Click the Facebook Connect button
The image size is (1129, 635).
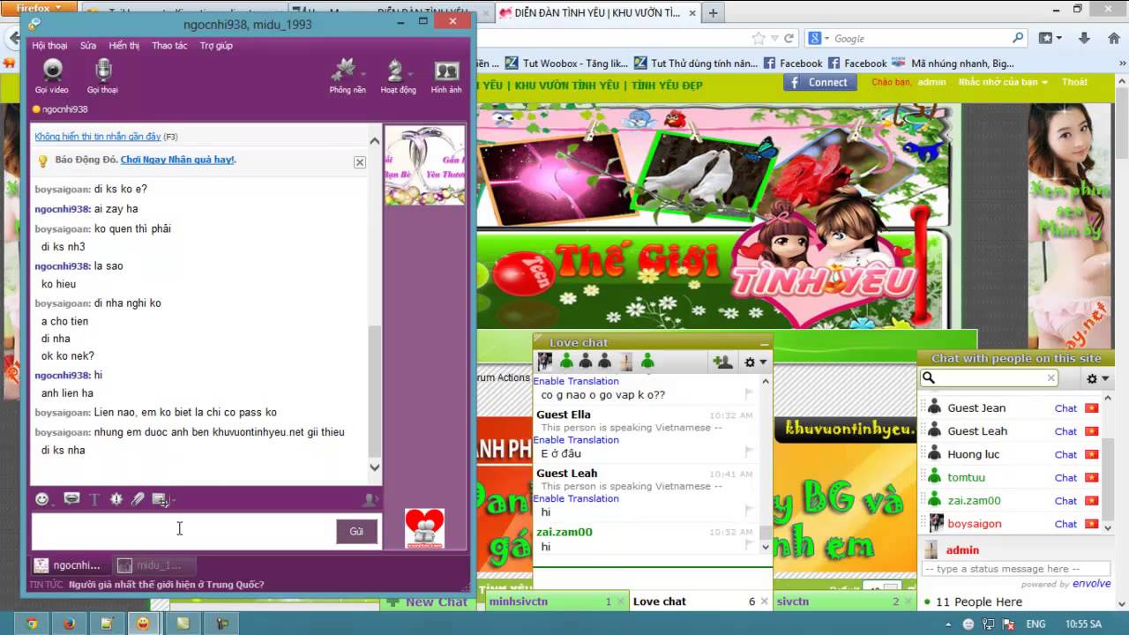819,82
